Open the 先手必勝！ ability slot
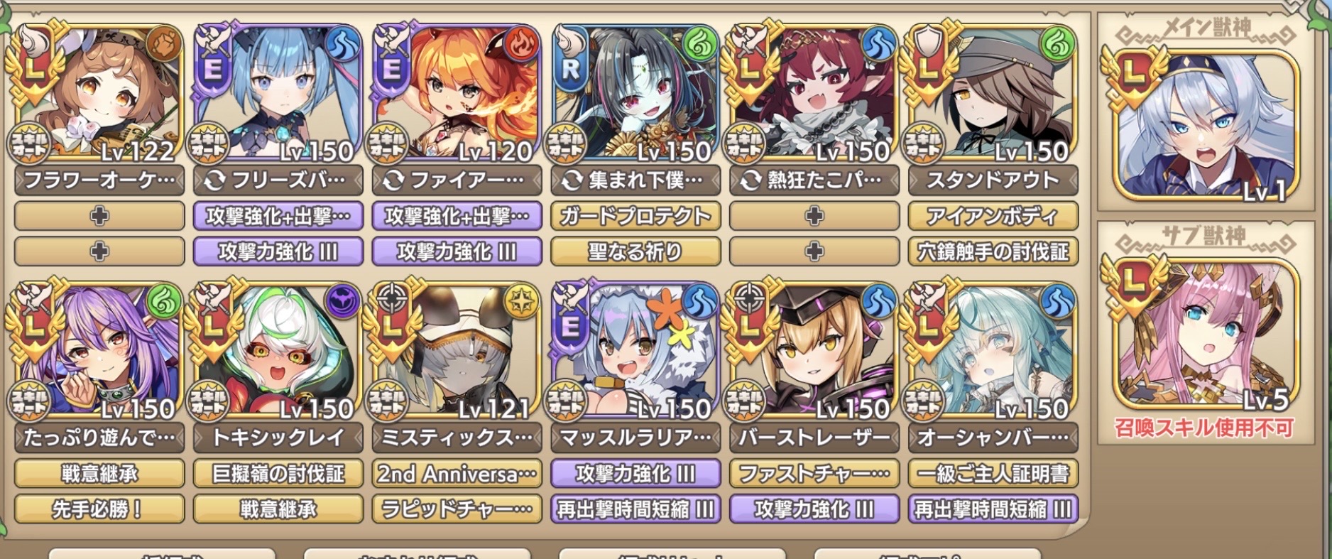The height and width of the screenshot is (559, 1332). 99,509
